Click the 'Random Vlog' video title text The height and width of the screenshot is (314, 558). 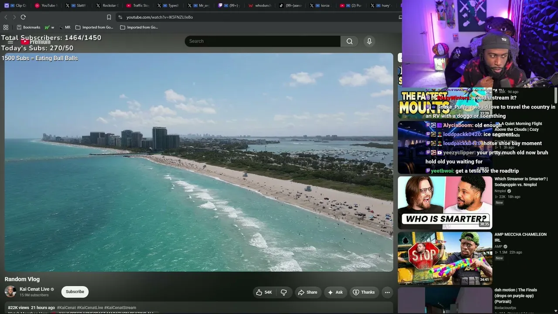(x=22, y=279)
